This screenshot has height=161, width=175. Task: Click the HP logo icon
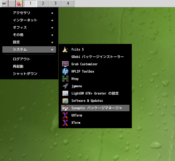click(65, 71)
